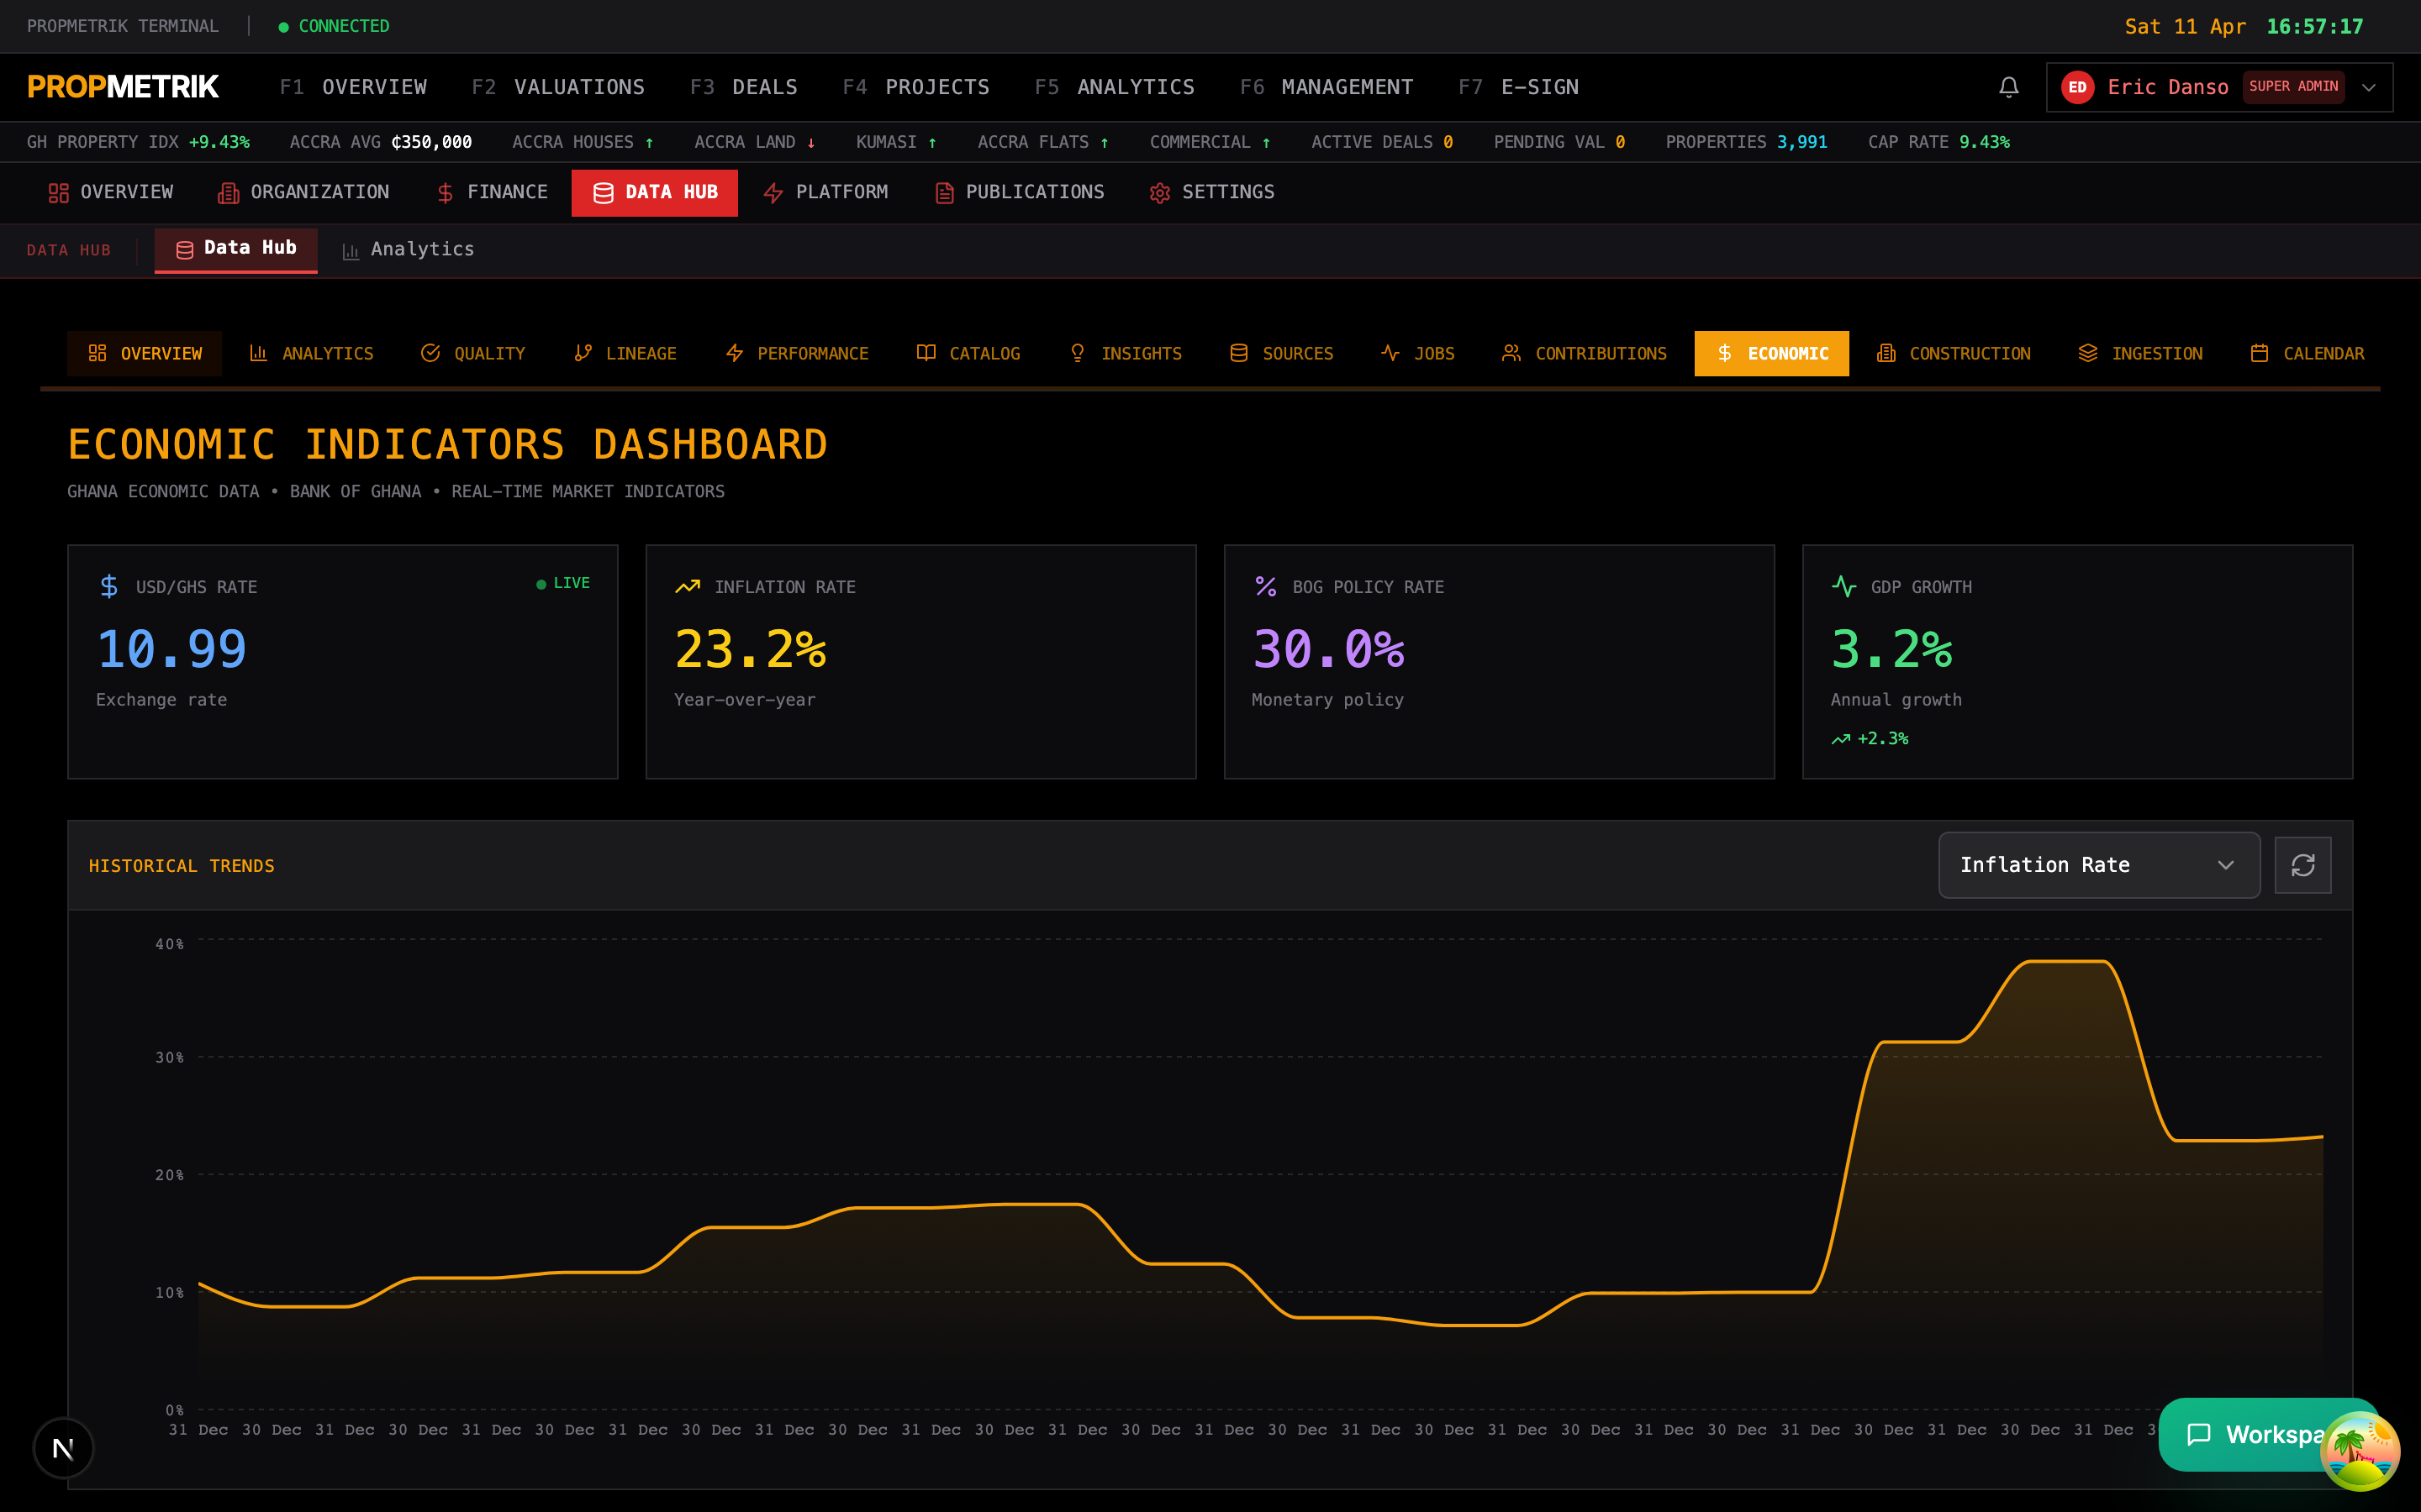The image size is (2421, 1512).
Task: Open the Lineage tab
Action: click(625, 353)
